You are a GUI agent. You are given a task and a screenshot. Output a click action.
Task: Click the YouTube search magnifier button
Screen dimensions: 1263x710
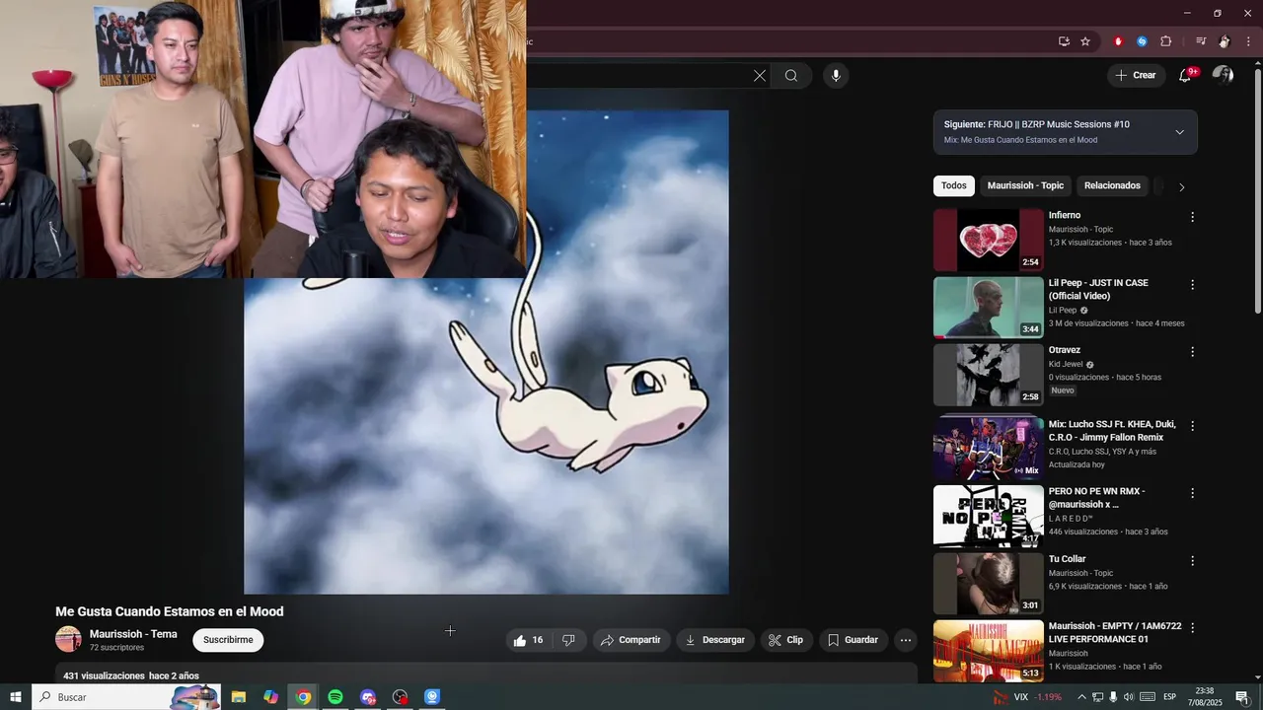click(x=791, y=76)
